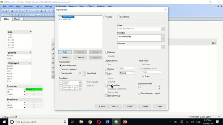
Task: Click the Definition text field
Action: (139, 38)
